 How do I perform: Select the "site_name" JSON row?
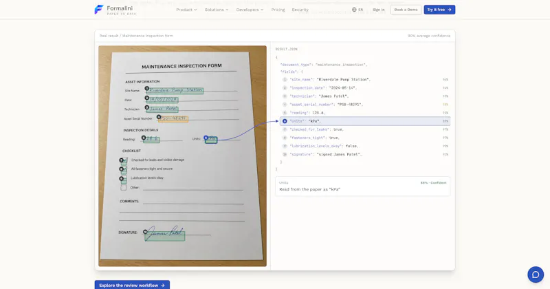tap(365, 80)
